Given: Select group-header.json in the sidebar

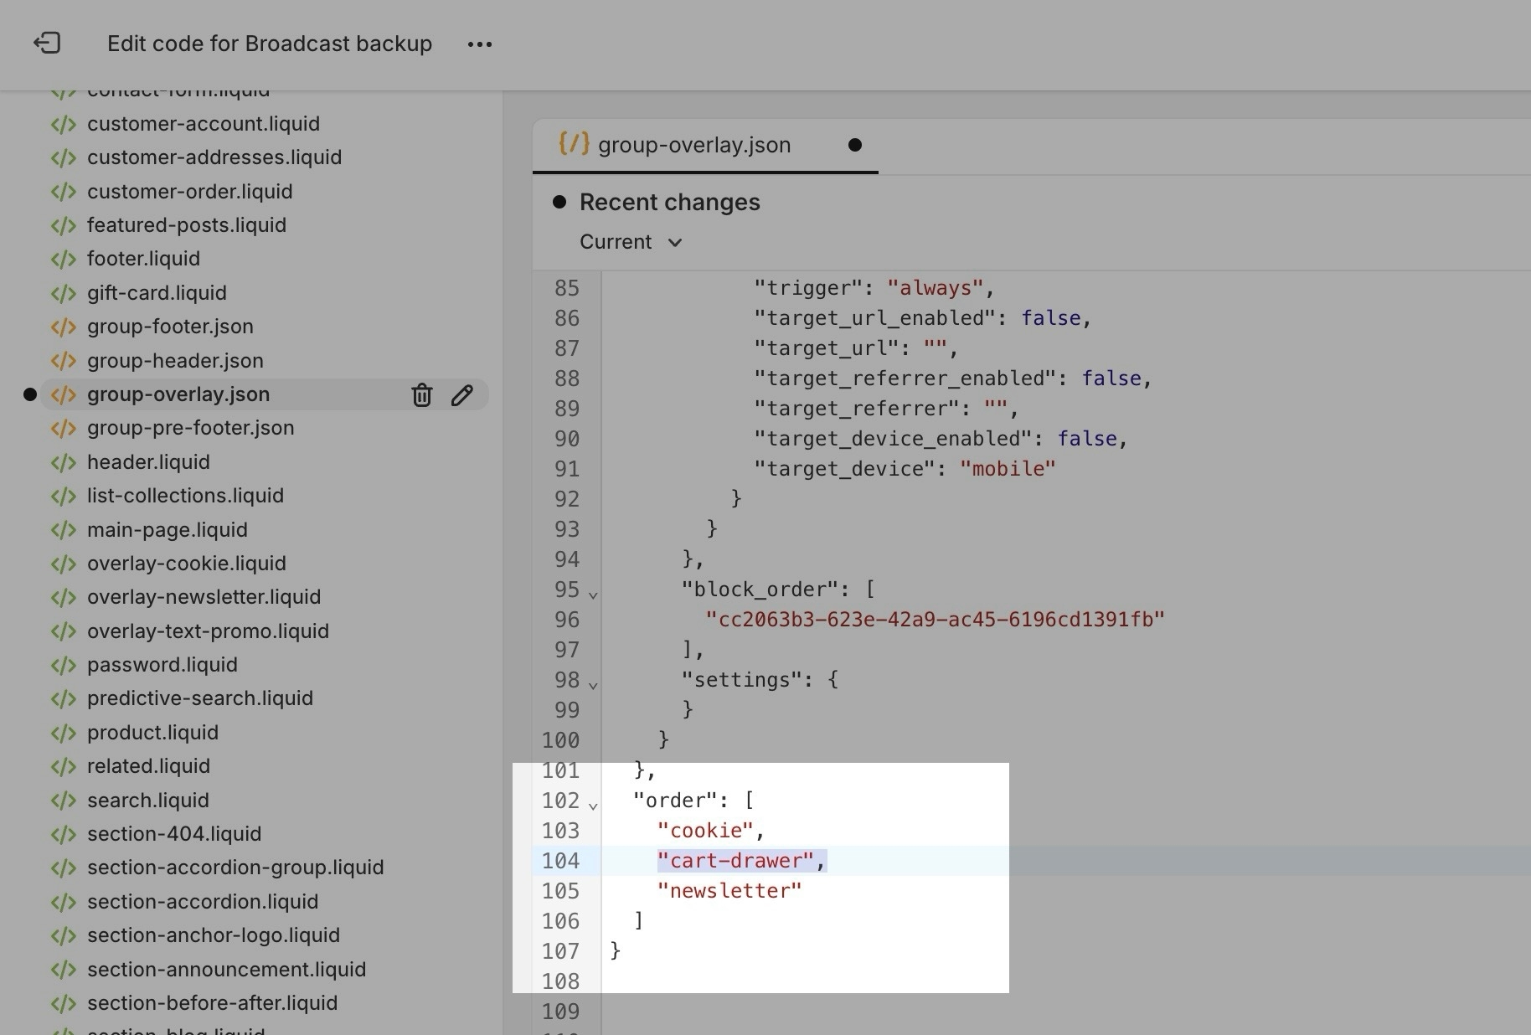Looking at the screenshot, I should [x=175, y=361].
